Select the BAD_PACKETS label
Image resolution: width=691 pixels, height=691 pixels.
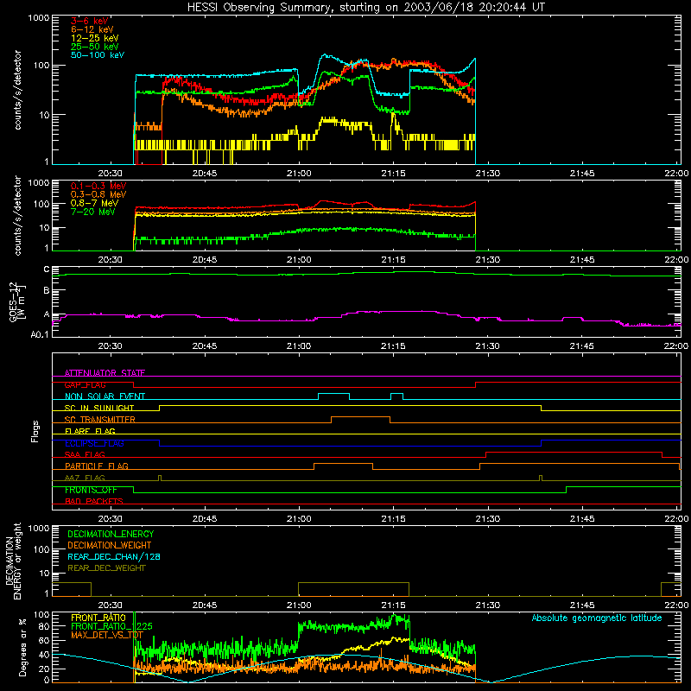click(x=94, y=501)
